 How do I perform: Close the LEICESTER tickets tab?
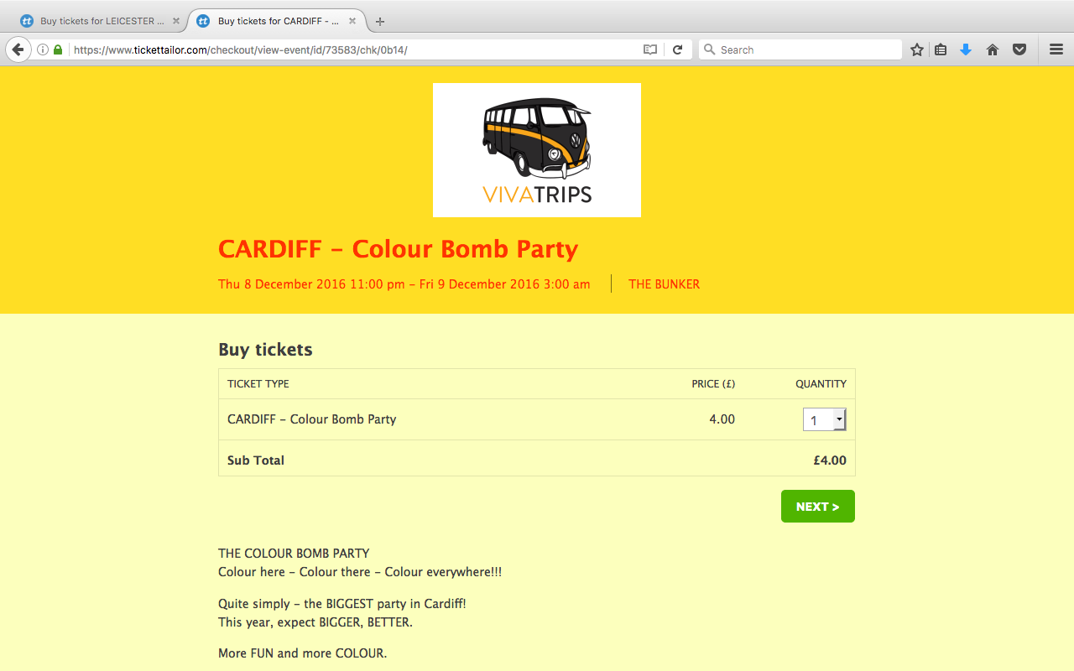(x=175, y=21)
